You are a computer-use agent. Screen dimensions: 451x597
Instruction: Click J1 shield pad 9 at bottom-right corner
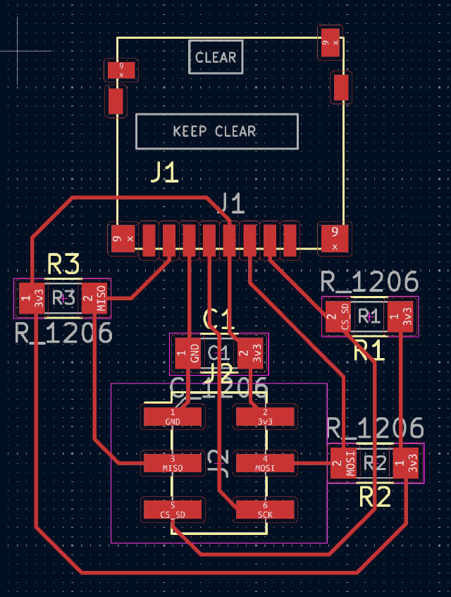335,238
